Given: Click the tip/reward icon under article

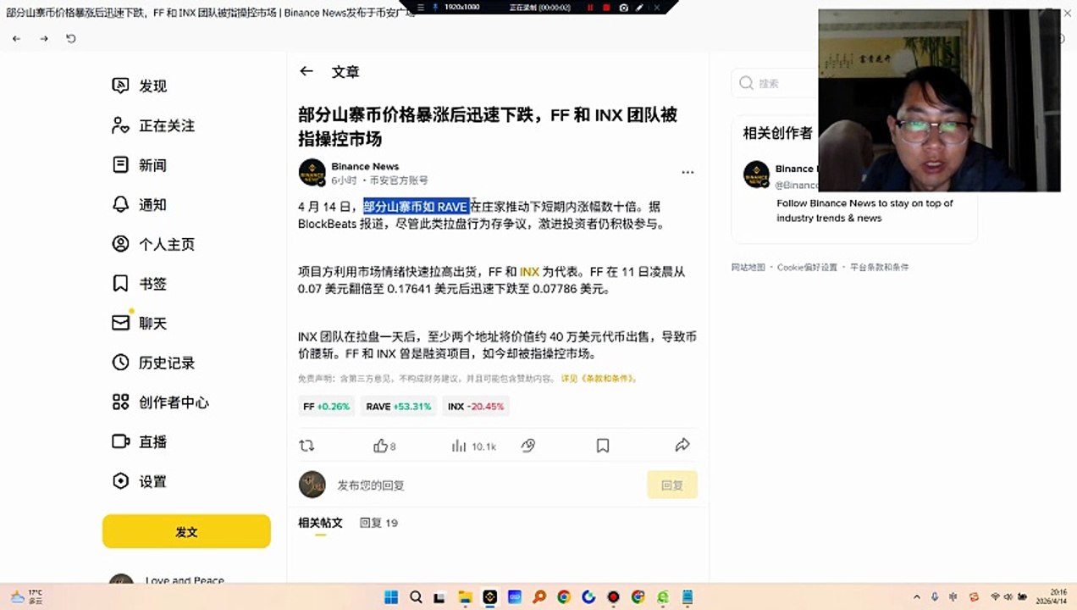Looking at the screenshot, I should (528, 446).
